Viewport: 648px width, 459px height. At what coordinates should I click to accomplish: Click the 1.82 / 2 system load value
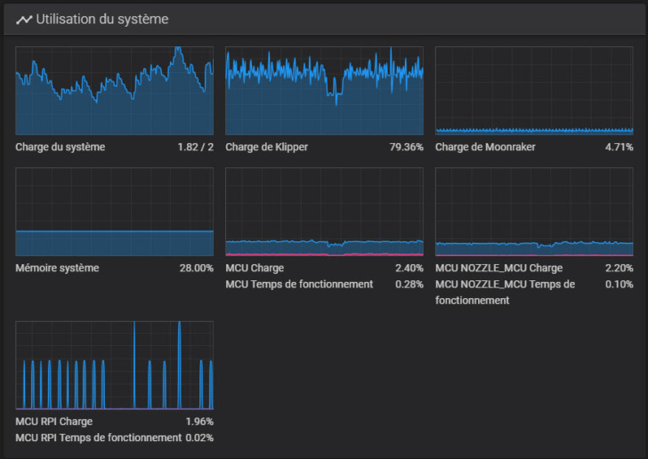(x=196, y=147)
